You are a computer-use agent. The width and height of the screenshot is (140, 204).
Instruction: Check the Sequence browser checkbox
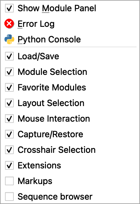9,197
